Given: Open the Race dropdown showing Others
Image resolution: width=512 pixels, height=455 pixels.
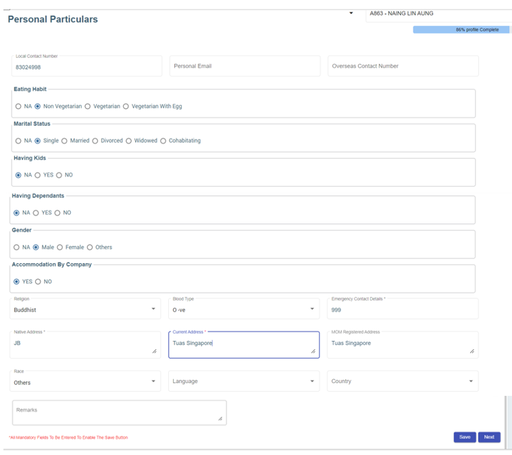Looking at the screenshot, I should click(86, 381).
